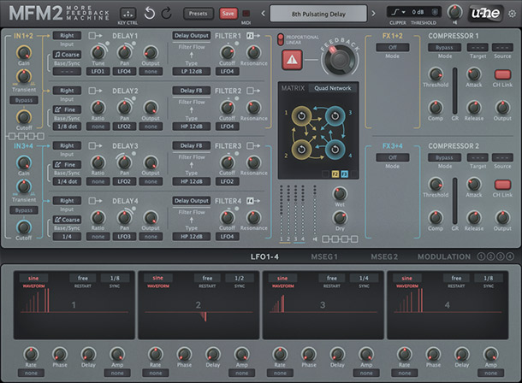The image size is (522, 383).
Task: Click the 8th Pulsating Delay preset name display
Action: (320, 14)
